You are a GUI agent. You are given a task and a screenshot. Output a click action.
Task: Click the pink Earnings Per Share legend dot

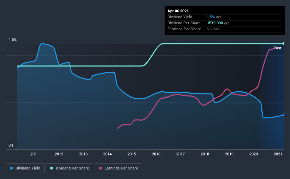pyautogui.click(x=100, y=168)
